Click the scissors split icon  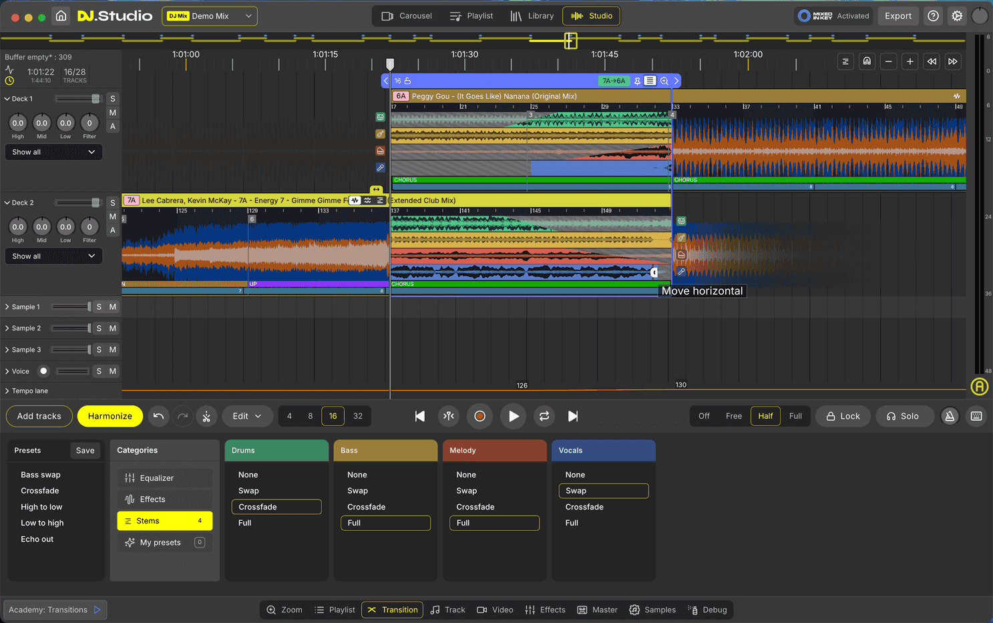point(206,416)
